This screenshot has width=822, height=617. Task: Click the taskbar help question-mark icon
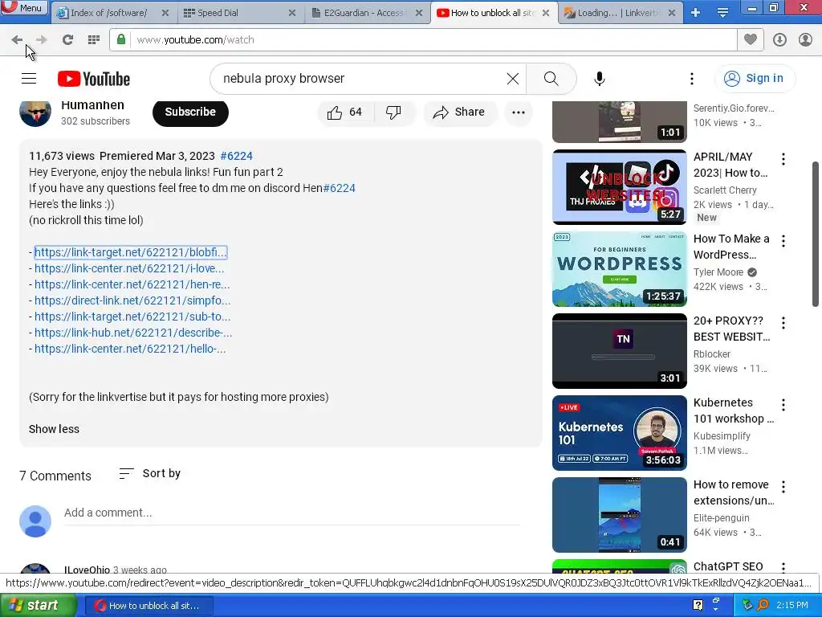pos(698,605)
